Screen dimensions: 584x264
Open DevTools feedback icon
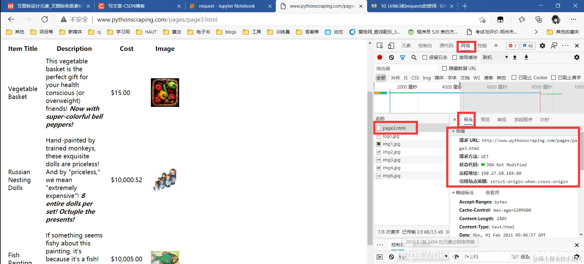(554, 46)
